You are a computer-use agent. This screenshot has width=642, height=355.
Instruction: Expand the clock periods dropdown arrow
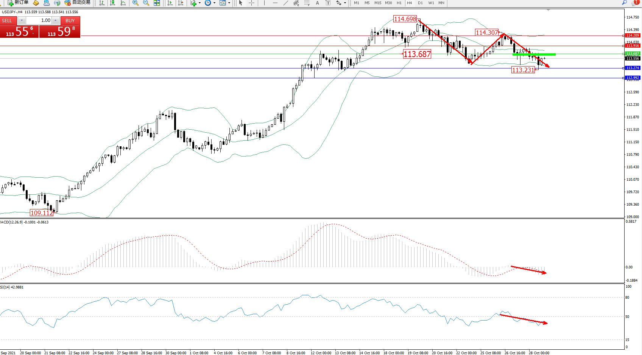tap(214, 3)
